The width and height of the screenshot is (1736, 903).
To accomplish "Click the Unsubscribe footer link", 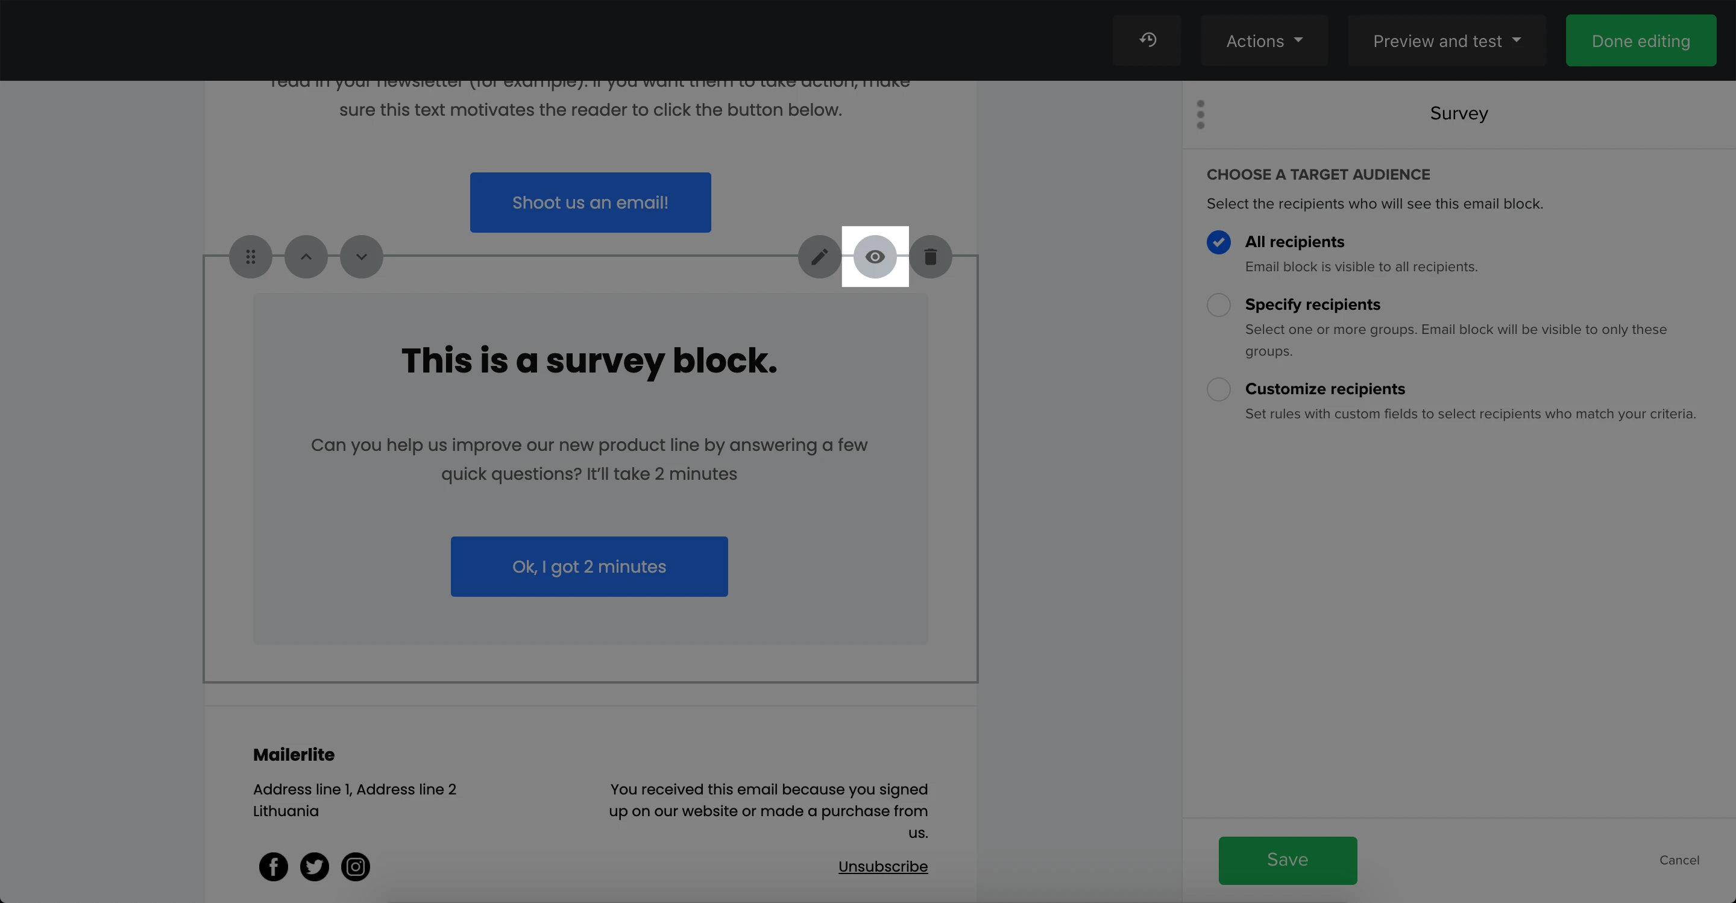I will point(883,867).
